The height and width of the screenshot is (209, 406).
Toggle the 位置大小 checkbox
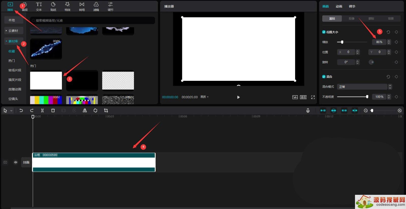[x=324, y=32]
